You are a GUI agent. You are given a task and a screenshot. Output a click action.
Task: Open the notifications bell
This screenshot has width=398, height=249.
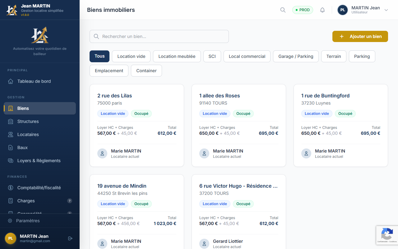(x=322, y=10)
